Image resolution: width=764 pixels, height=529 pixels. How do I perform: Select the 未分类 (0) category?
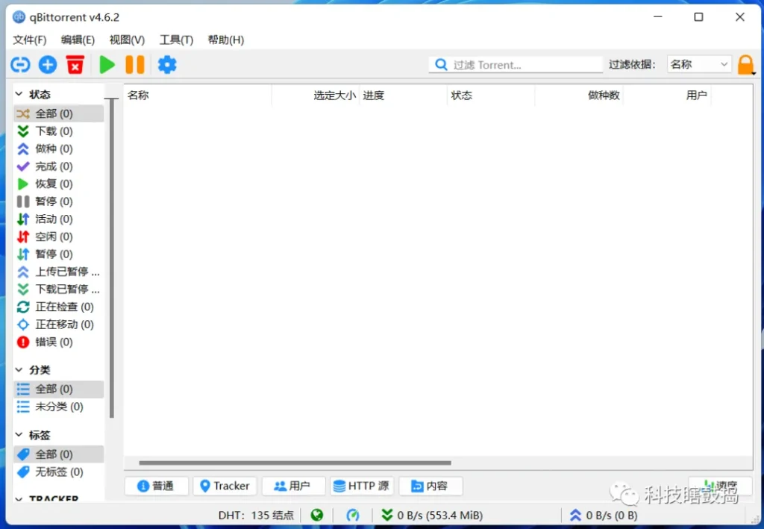(x=59, y=406)
